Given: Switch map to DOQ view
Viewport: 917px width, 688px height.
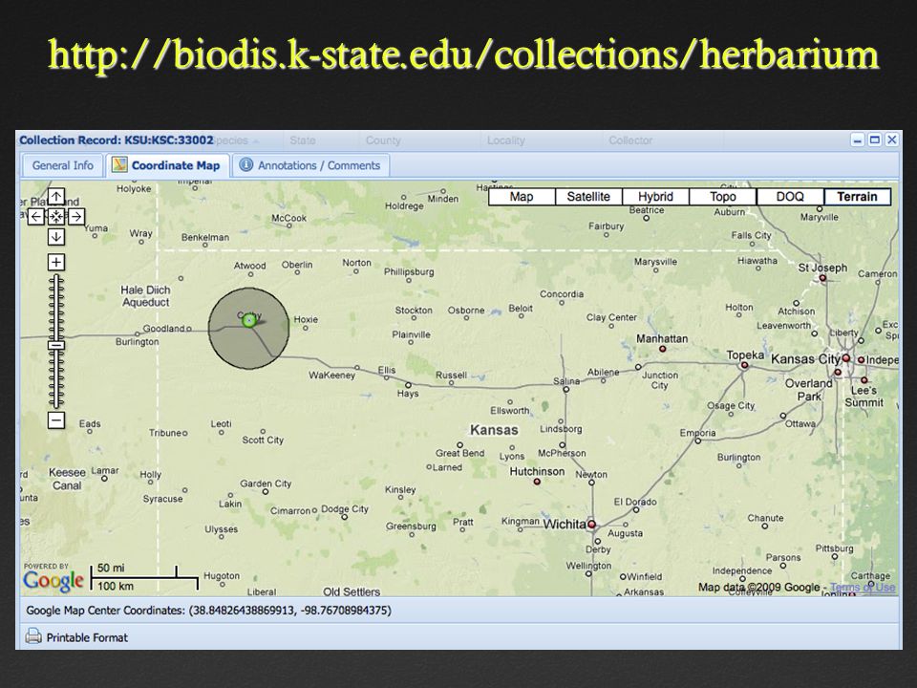Looking at the screenshot, I should click(790, 197).
